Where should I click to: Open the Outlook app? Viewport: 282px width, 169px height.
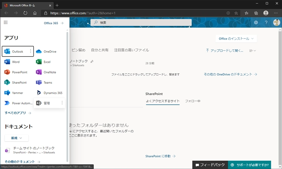pos(18,51)
